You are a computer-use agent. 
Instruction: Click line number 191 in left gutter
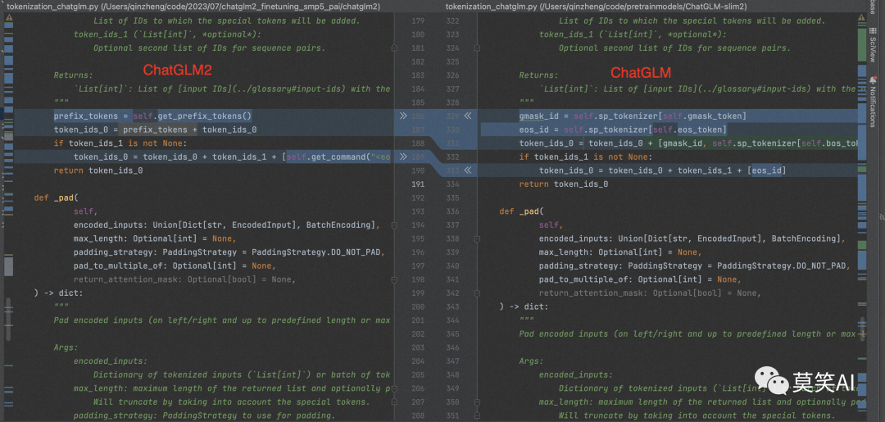pos(418,184)
